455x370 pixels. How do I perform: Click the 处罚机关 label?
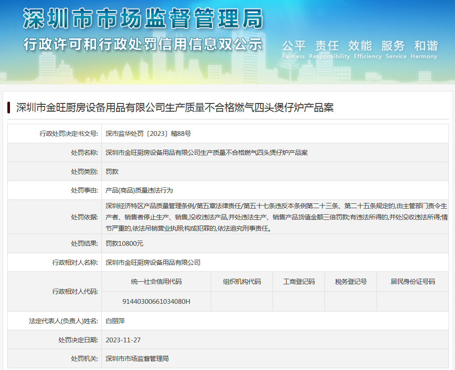[x=84, y=359]
